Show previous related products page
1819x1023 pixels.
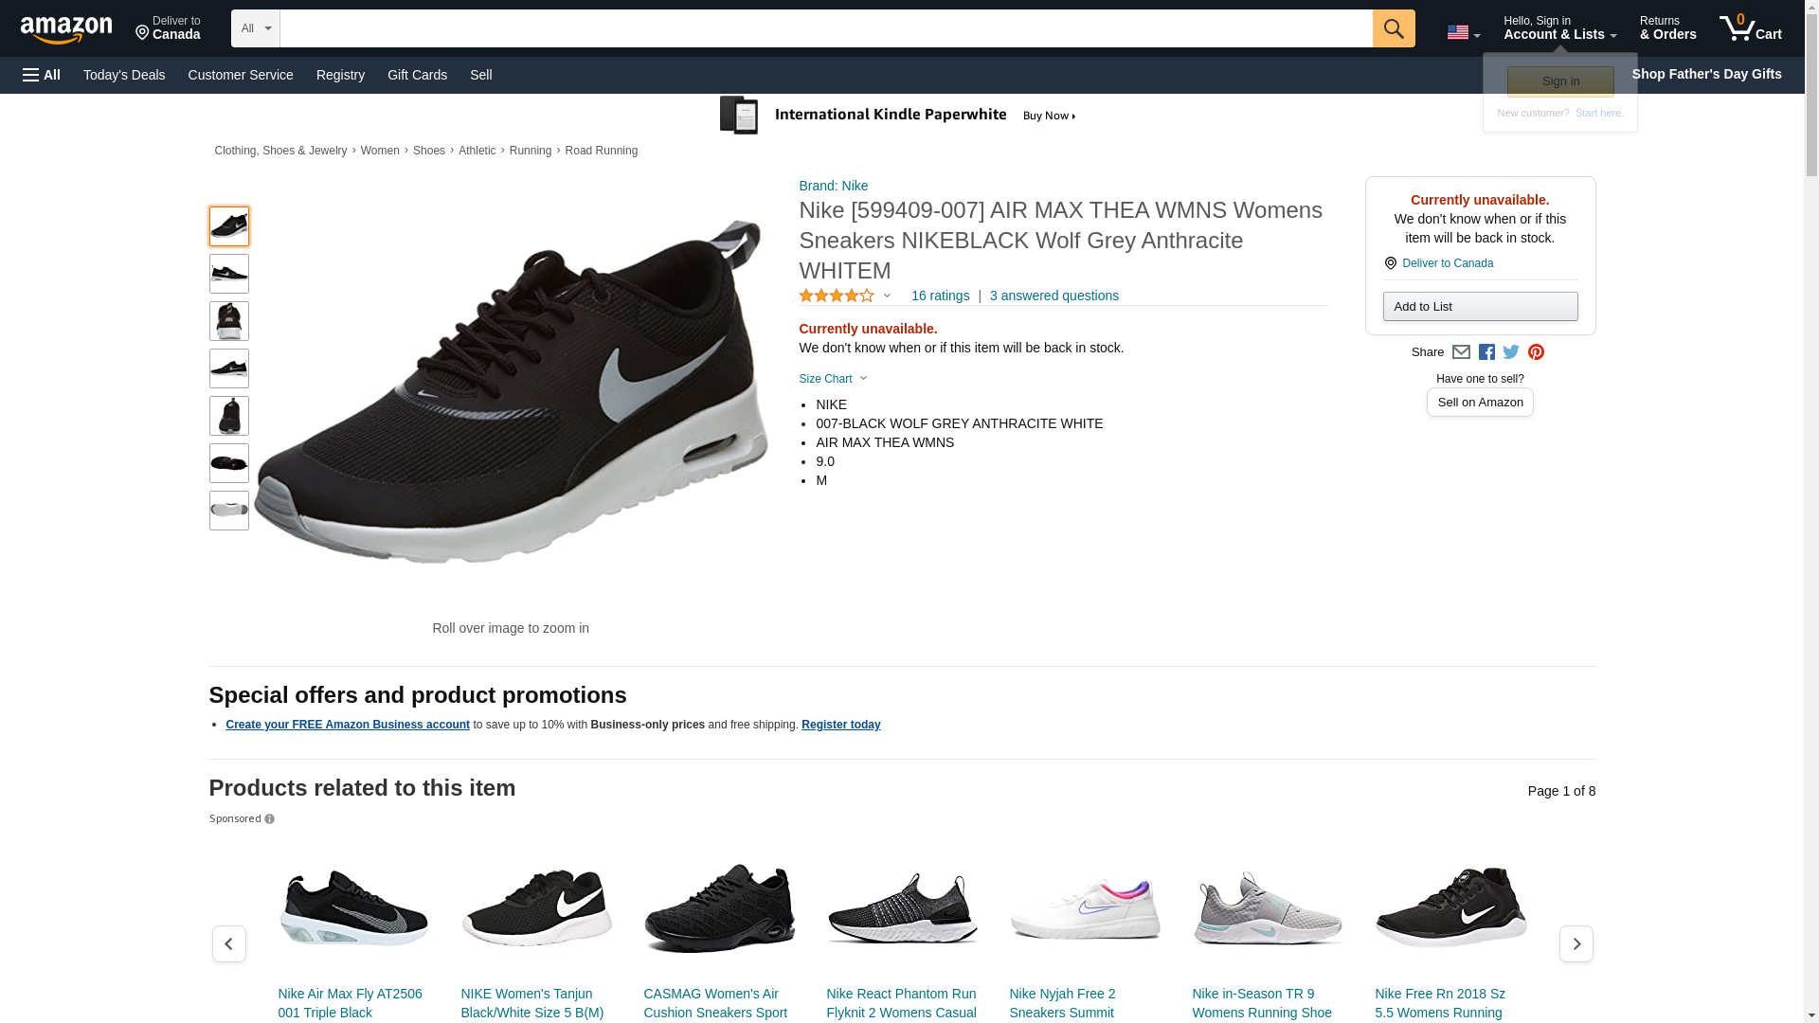tap(228, 943)
